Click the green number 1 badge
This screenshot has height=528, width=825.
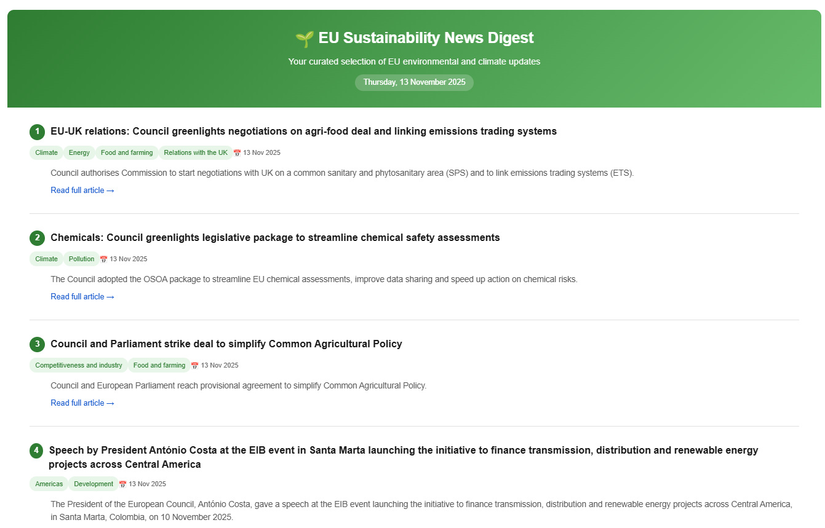[x=37, y=132]
